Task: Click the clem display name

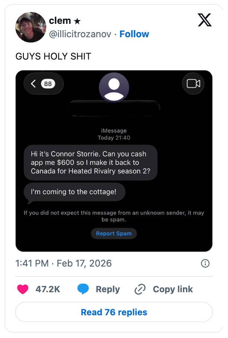Action: pos(60,21)
